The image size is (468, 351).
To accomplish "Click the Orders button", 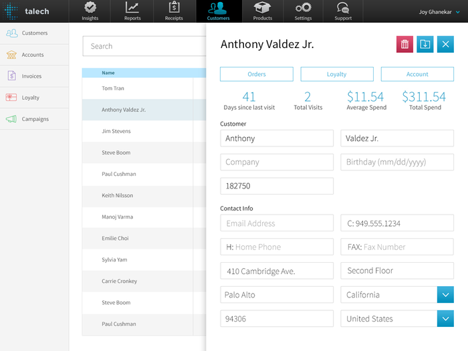I will pyautogui.click(x=257, y=74).
